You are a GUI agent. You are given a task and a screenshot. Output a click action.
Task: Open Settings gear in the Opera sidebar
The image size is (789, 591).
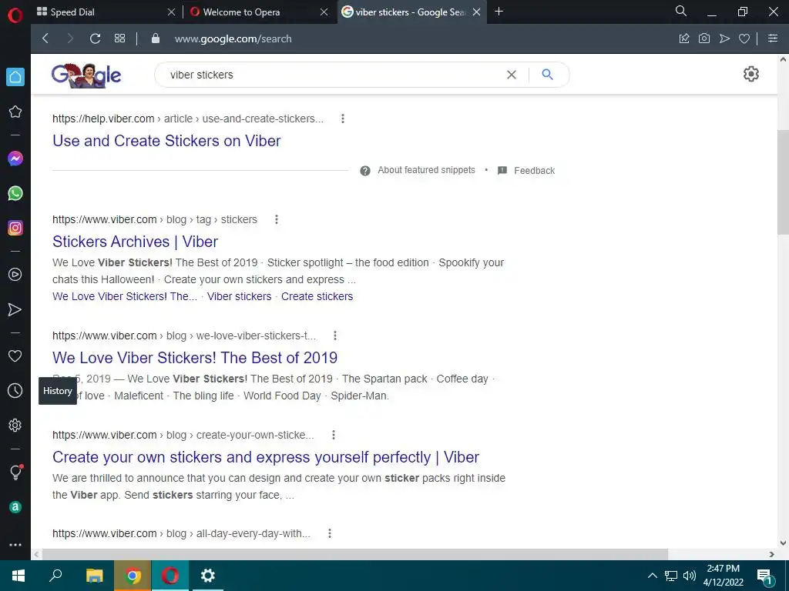point(15,425)
